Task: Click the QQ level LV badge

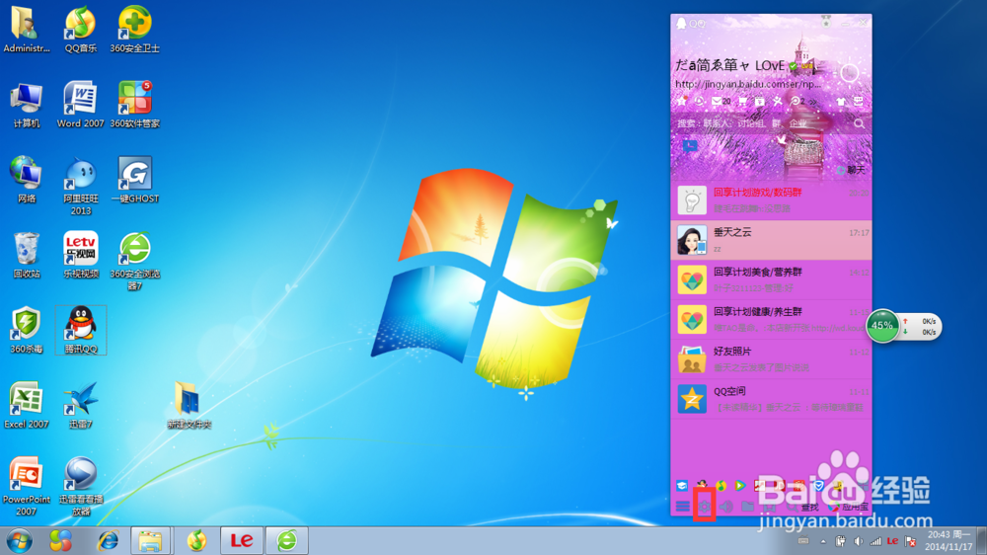Action: [807, 66]
